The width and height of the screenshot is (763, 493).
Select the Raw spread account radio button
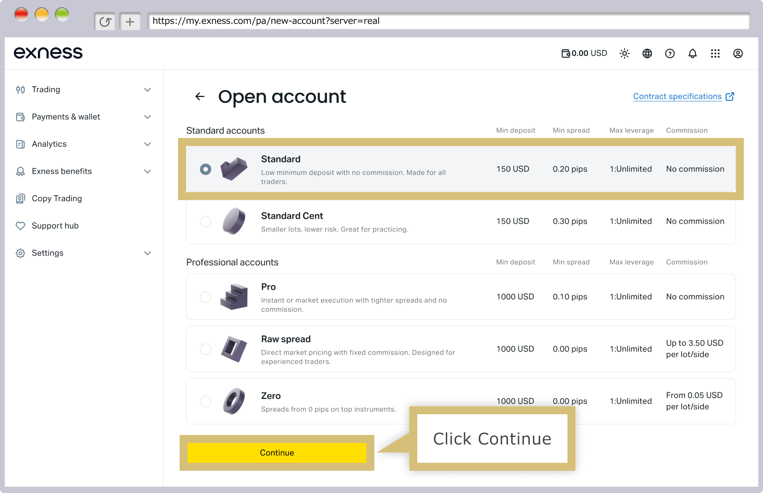205,349
